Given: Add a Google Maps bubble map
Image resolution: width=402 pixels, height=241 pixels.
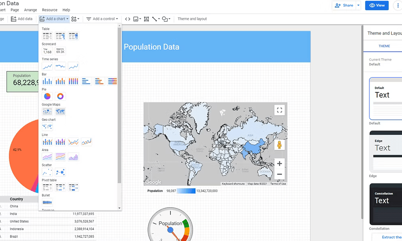Looking at the screenshot, I should pyautogui.click(x=47, y=111).
